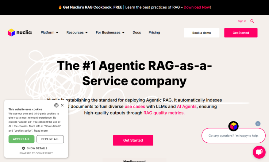Viewport: 269px width, 162px height.
Task: Click the header Get Started button
Action: pyautogui.click(x=241, y=33)
